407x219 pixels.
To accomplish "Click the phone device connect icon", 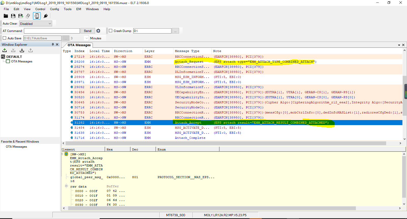I will tap(37, 16).
